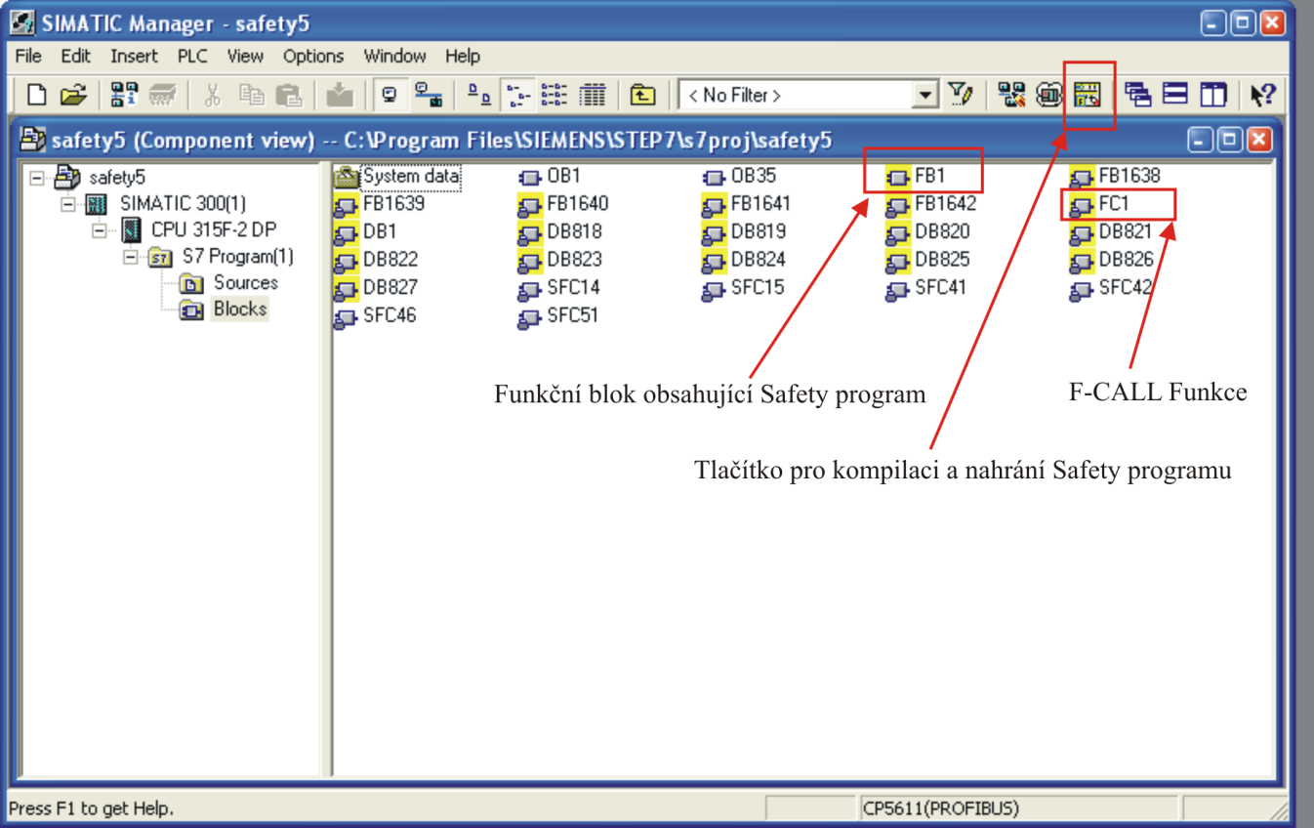Open the Options menu
Viewport: 1314px width, 828px height.
pos(313,56)
